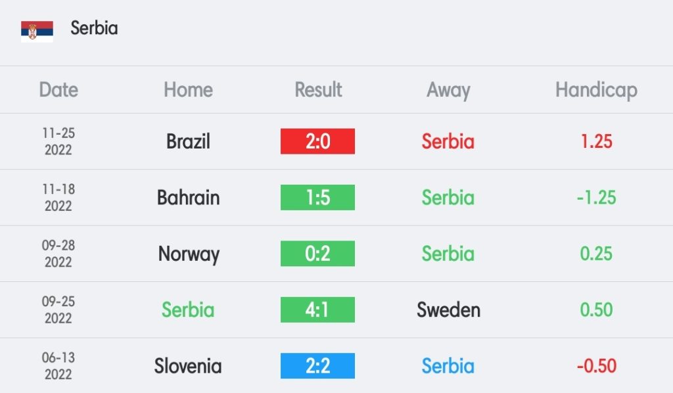Viewport: 673px width, 393px height.
Task: Click the red 1.25 handicap value
Action: coord(596,141)
